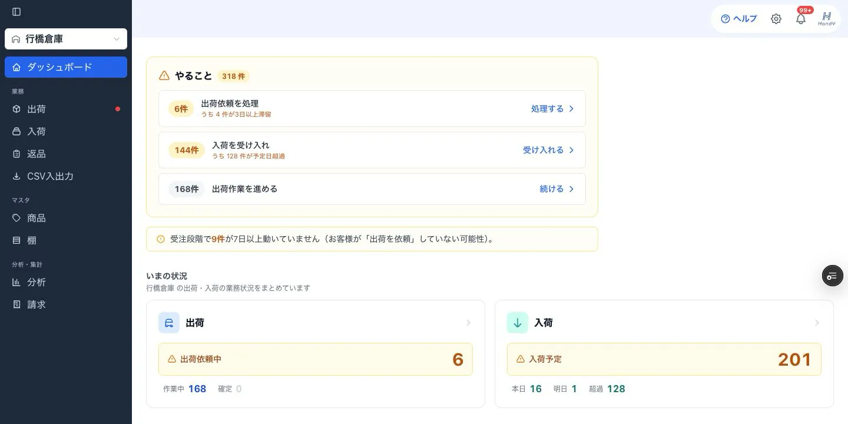
Task: Open 出荷 in the sidebar menu
Action: (x=66, y=109)
